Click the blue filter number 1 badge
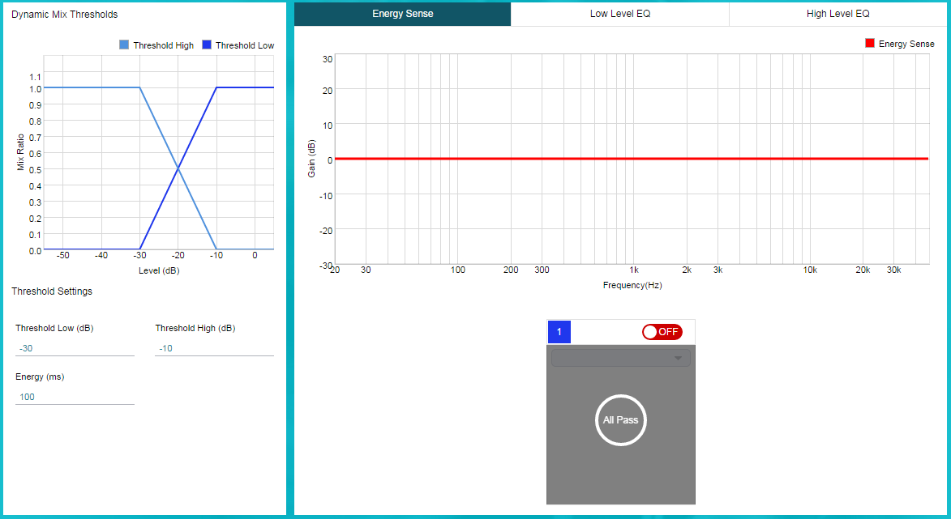The width and height of the screenshot is (951, 519). (559, 332)
